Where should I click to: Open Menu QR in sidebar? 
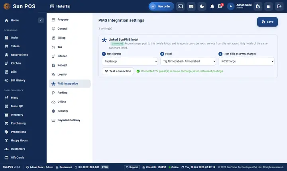(x=23, y=106)
